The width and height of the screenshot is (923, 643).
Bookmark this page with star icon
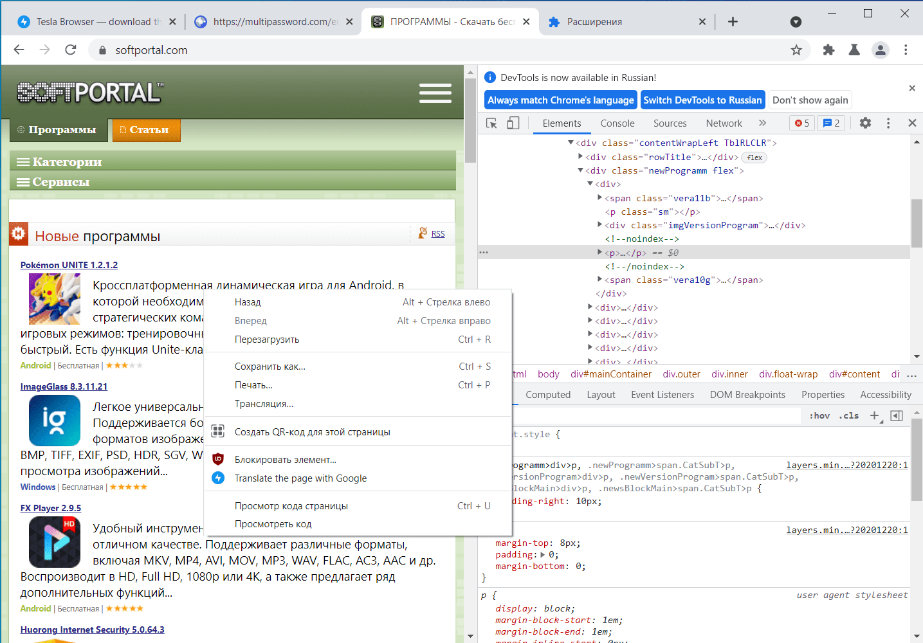796,50
